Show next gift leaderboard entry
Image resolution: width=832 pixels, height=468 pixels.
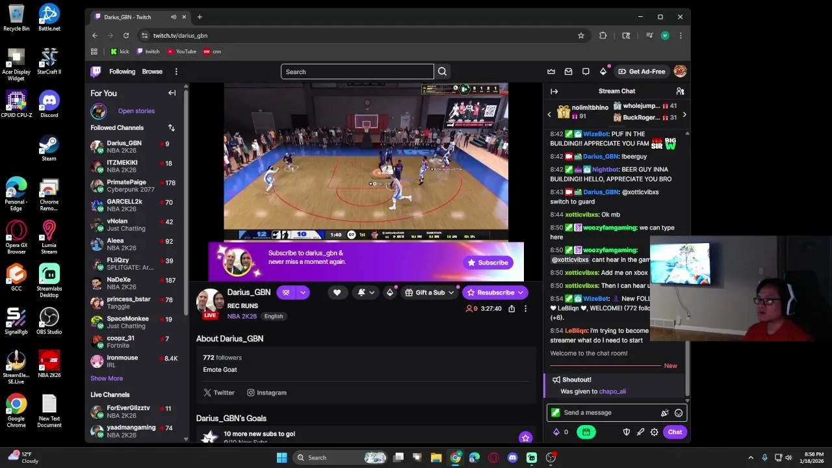684,115
